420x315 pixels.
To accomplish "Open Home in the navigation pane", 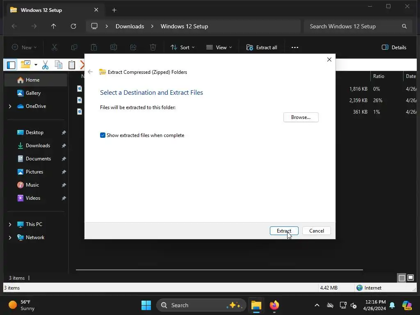I will [36, 80].
